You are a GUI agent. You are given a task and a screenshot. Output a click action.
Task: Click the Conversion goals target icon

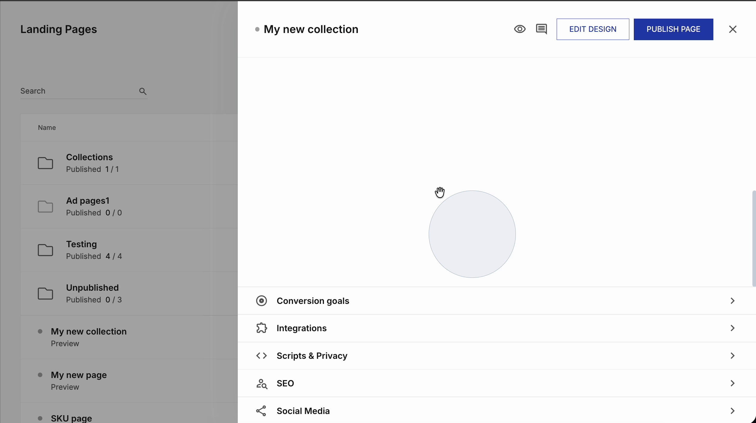pos(261,301)
